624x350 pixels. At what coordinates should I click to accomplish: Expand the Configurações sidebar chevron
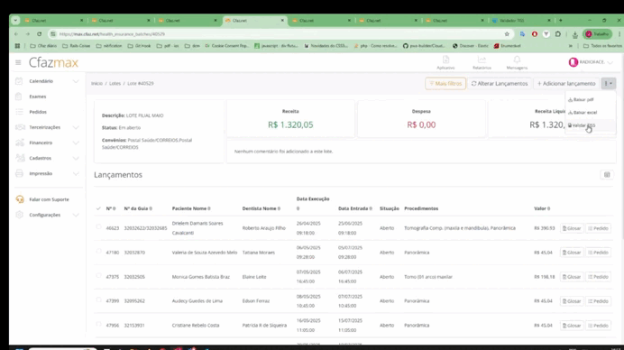click(x=76, y=215)
